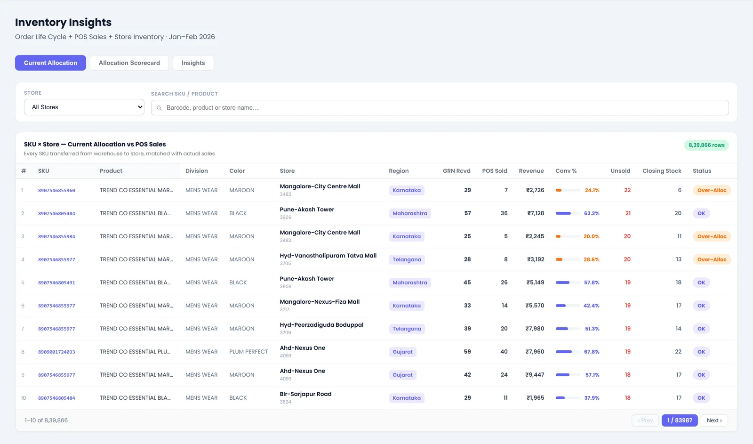Screen dimensions: 753x444
Task: Click the 1–10 of 8,39,866 count
Action: [x=46, y=420]
